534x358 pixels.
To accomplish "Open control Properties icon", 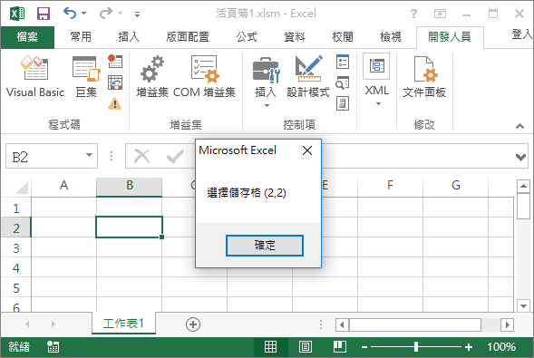I will (x=343, y=62).
